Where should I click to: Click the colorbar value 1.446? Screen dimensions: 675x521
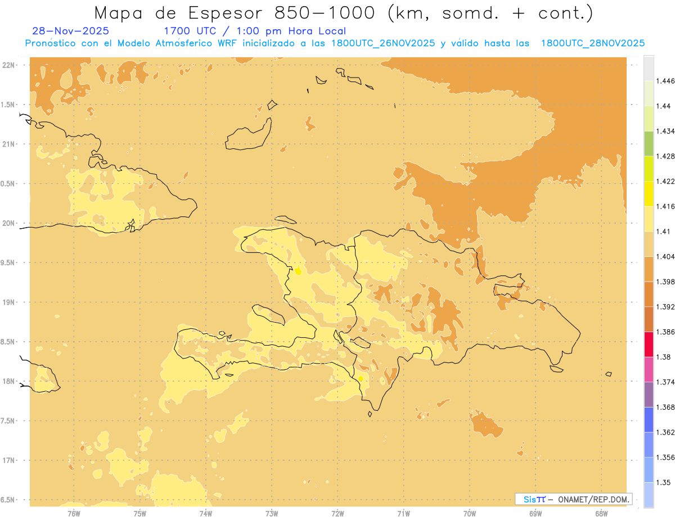(x=665, y=81)
